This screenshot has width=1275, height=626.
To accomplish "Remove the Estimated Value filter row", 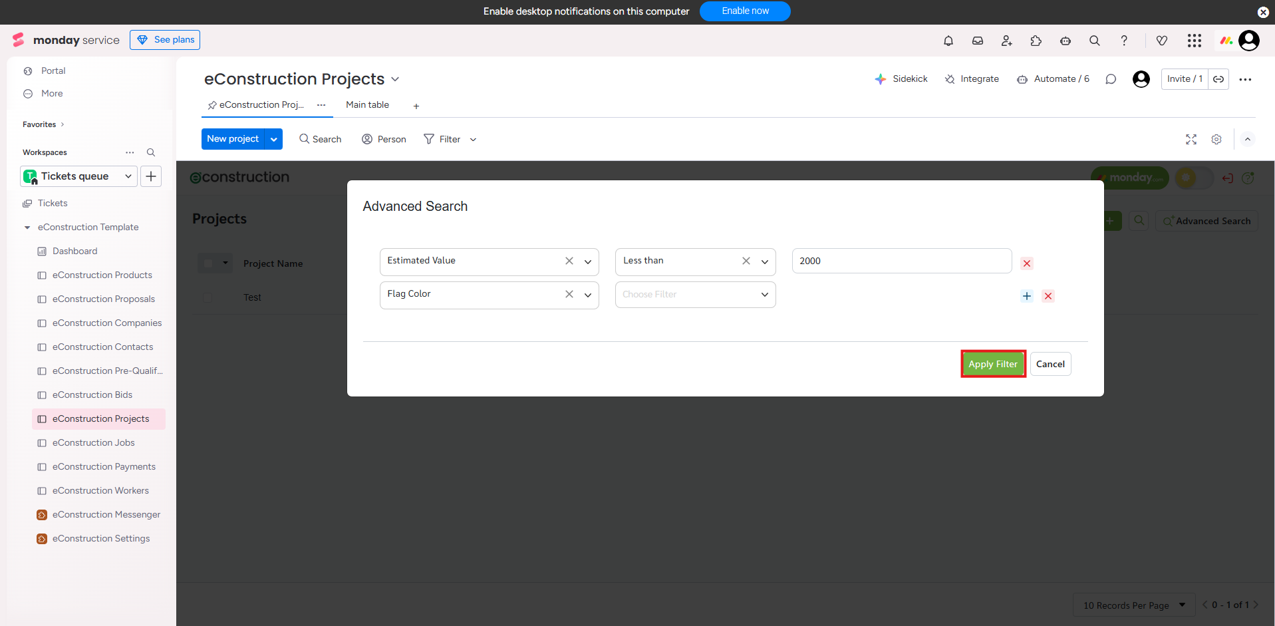I will (x=1026, y=263).
